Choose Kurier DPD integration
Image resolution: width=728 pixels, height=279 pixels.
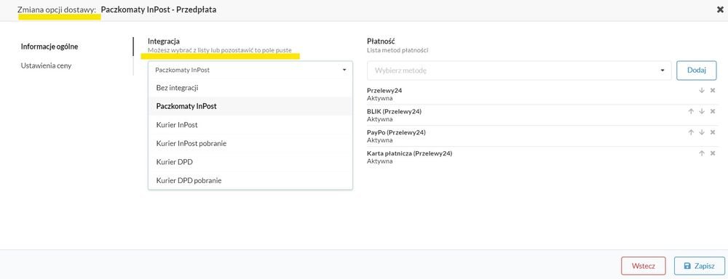pyautogui.click(x=250, y=162)
